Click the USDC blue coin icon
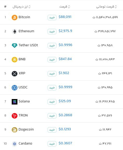Screen dimensions: 123x150 click(x=15, y=88)
